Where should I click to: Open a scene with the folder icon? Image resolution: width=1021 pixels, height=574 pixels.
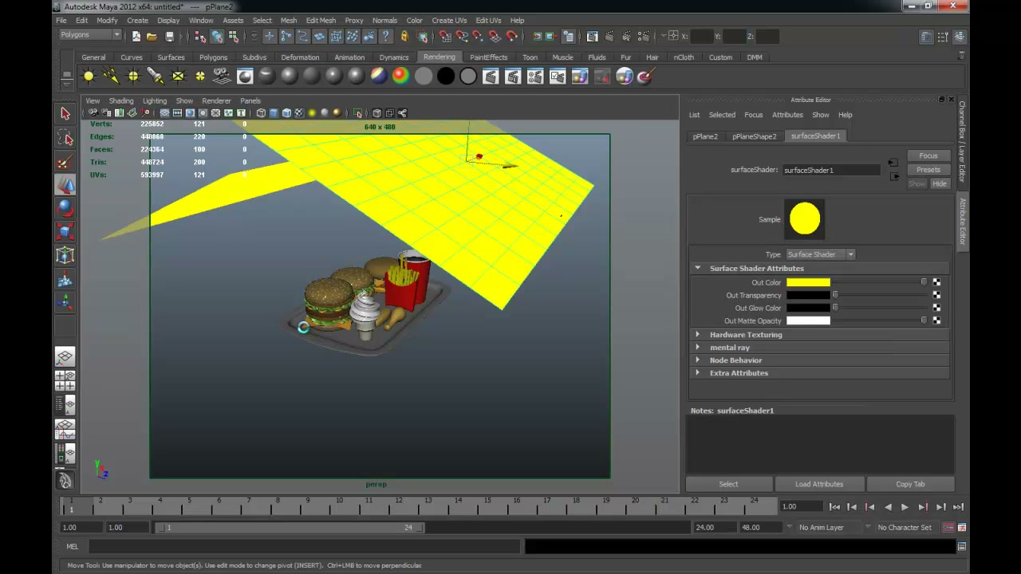(x=152, y=36)
